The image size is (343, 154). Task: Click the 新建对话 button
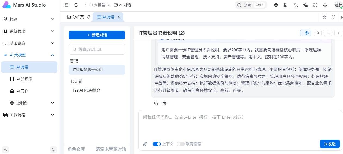click(97, 35)
